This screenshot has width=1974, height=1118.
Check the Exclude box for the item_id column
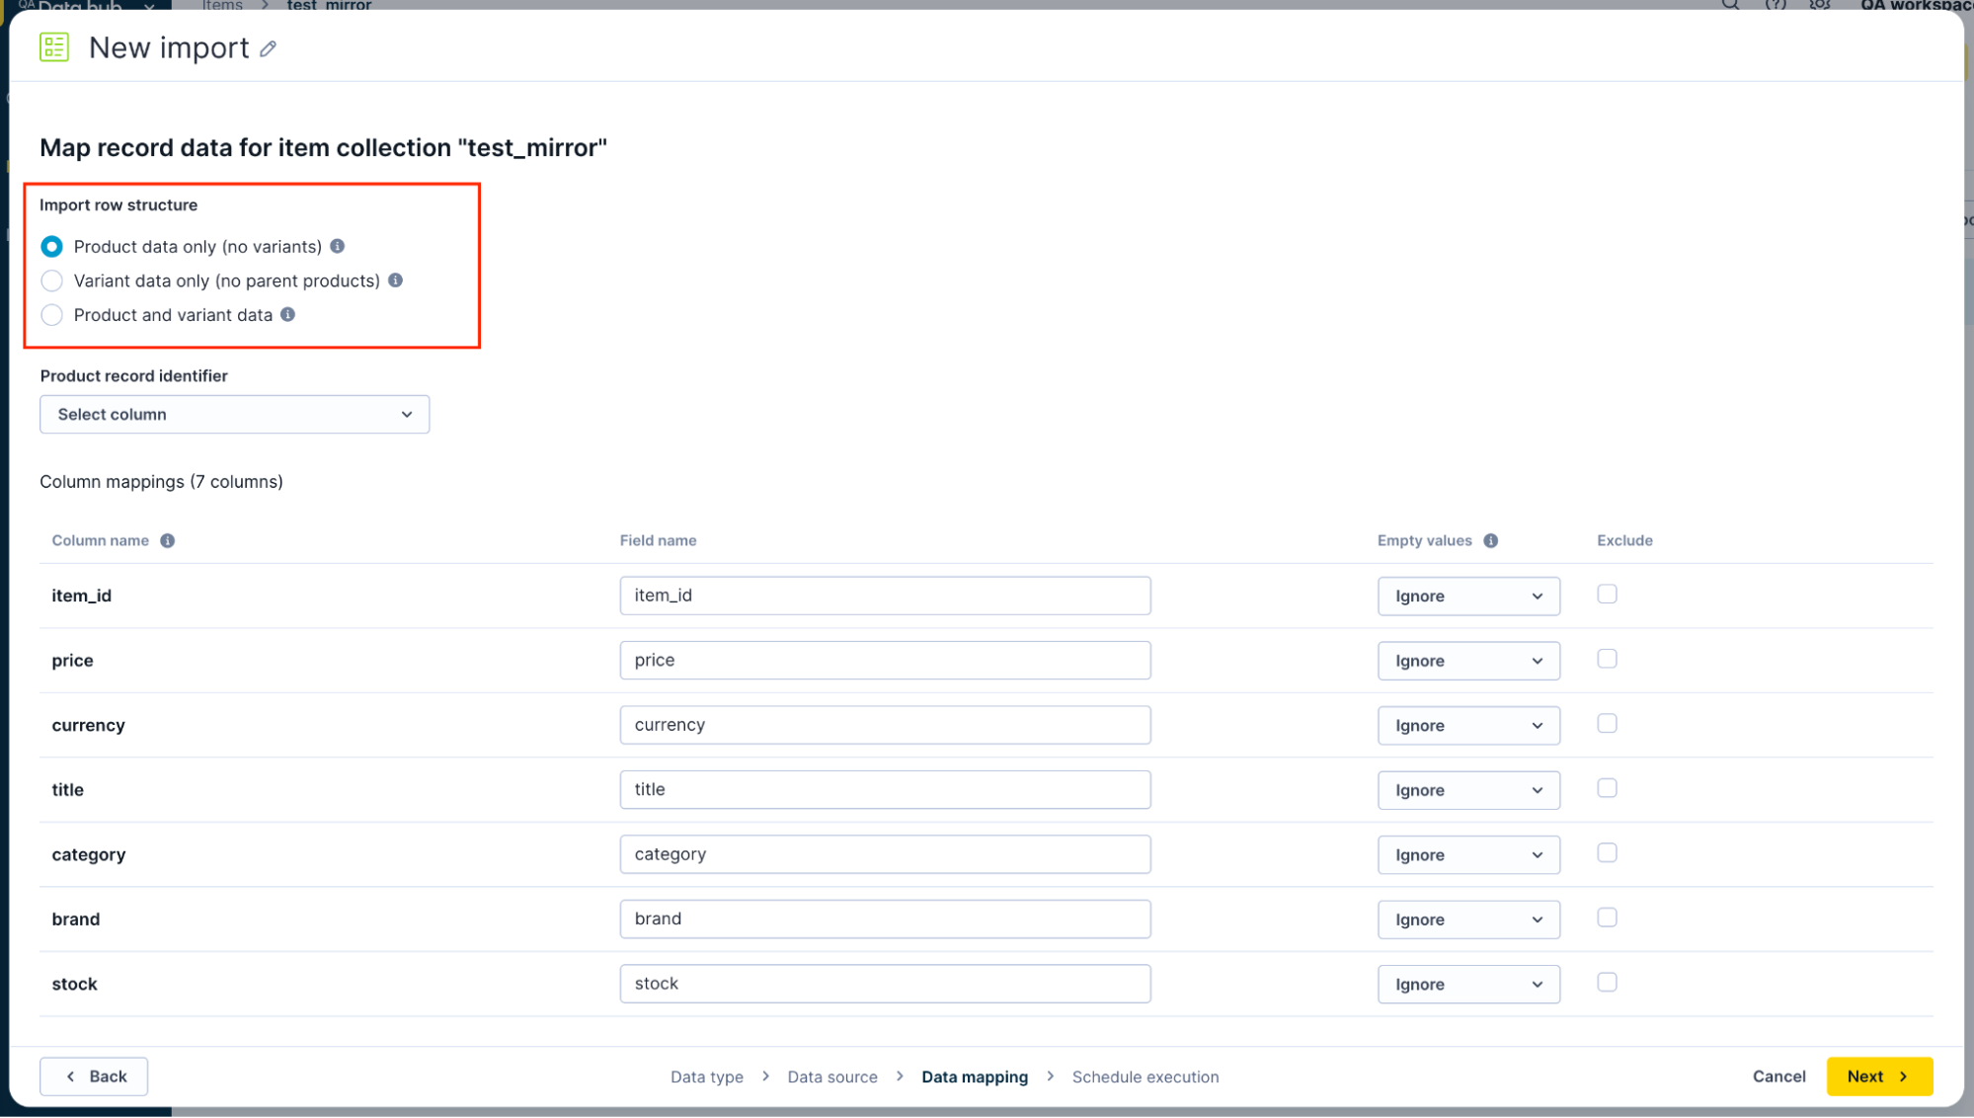[x=1607, y=594]
